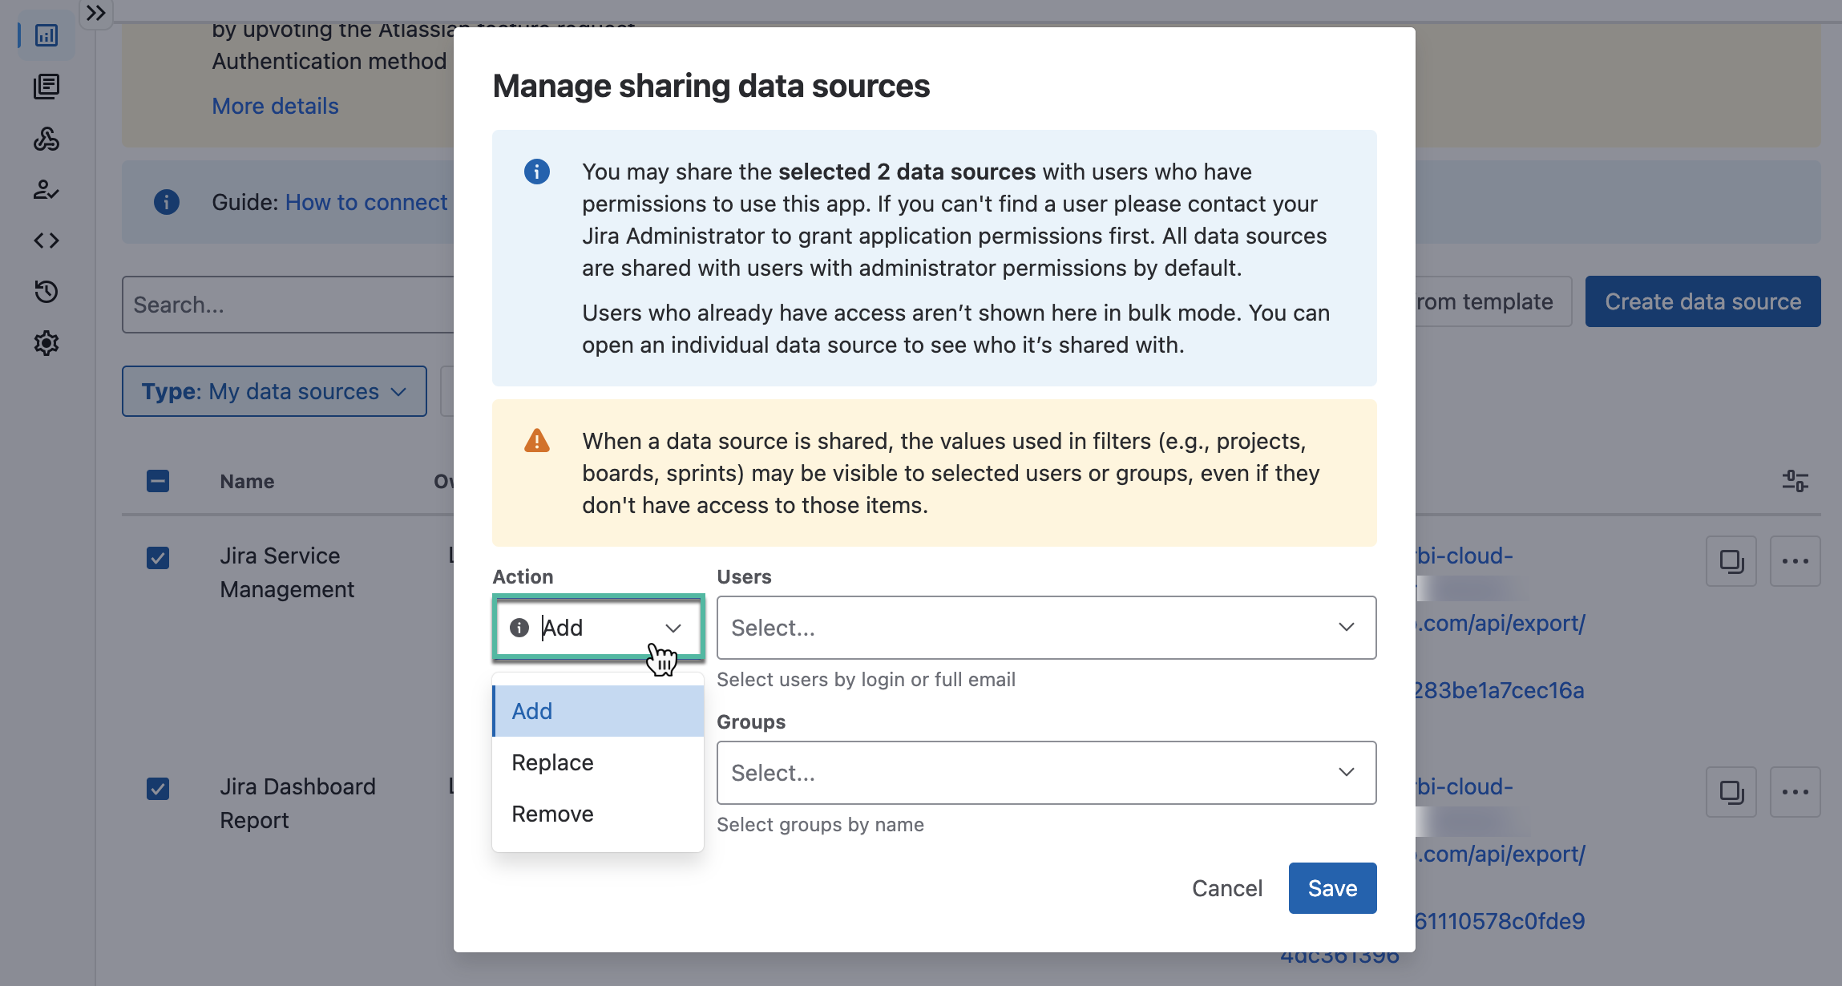Expand sidebar with double chevron icon
The width and height of the screenshot is (1842, 986).
point(96,13)
